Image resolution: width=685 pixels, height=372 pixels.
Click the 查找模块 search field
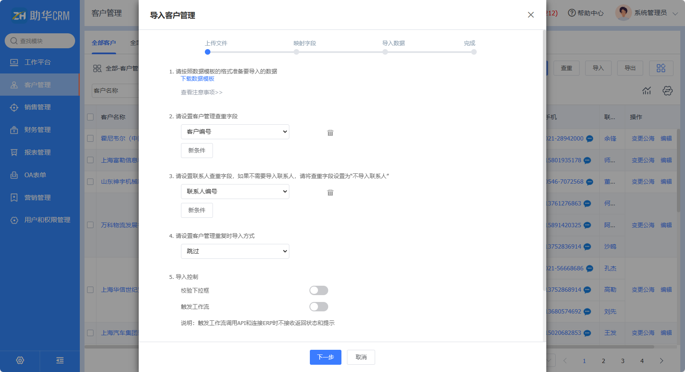tap(40, 41)
